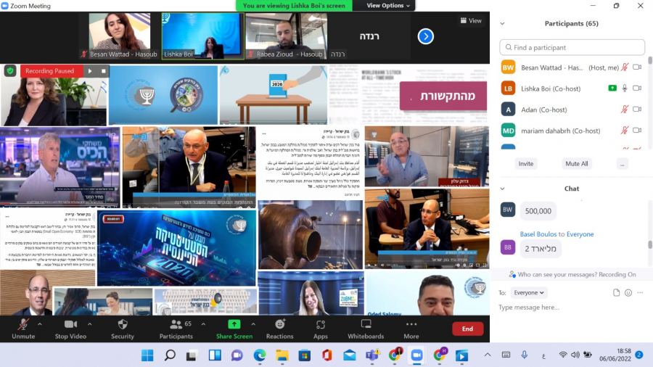The width and height of the screenshot is (653, 367).
Task: Click the chat file attachment icon
Action: (x=616, y=293)
